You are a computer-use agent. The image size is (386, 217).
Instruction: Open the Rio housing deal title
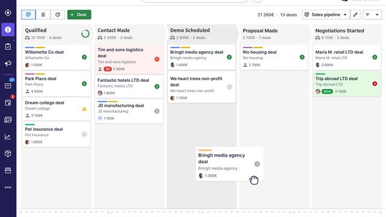tap(259, 52)
